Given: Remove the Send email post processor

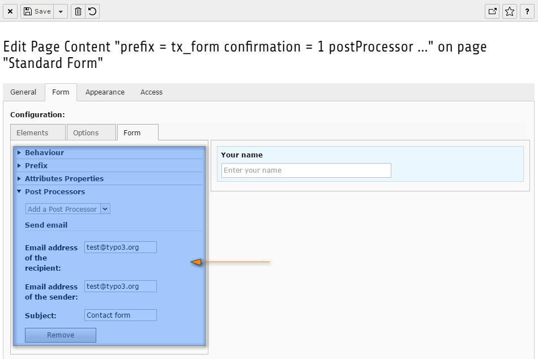Looking at the screenshot, I should tap(61, 335).
